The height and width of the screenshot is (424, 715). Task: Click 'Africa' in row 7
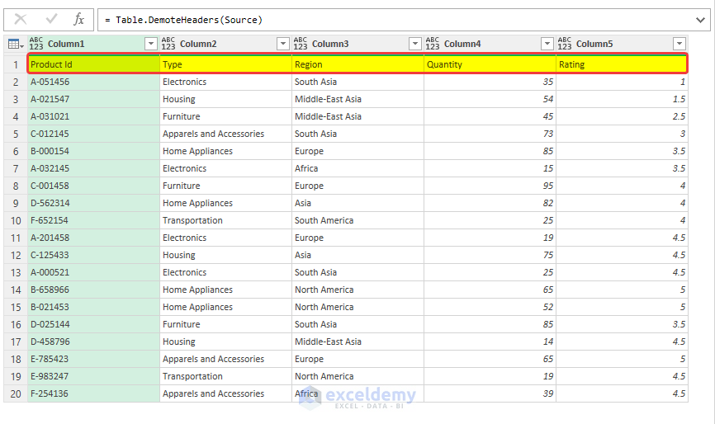point(358,168)
